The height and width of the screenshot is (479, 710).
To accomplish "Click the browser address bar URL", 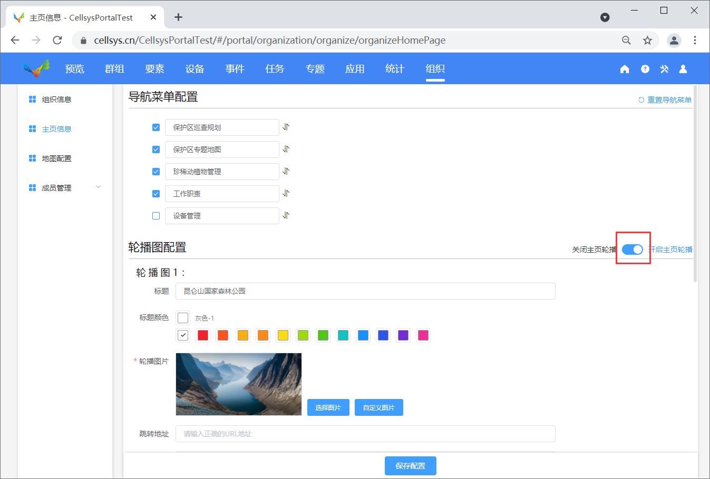I will click(270, 41).
